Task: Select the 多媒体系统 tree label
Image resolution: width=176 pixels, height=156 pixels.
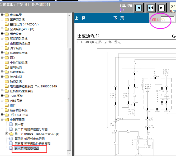Action: pyautogui.click(x=17, y=72)
